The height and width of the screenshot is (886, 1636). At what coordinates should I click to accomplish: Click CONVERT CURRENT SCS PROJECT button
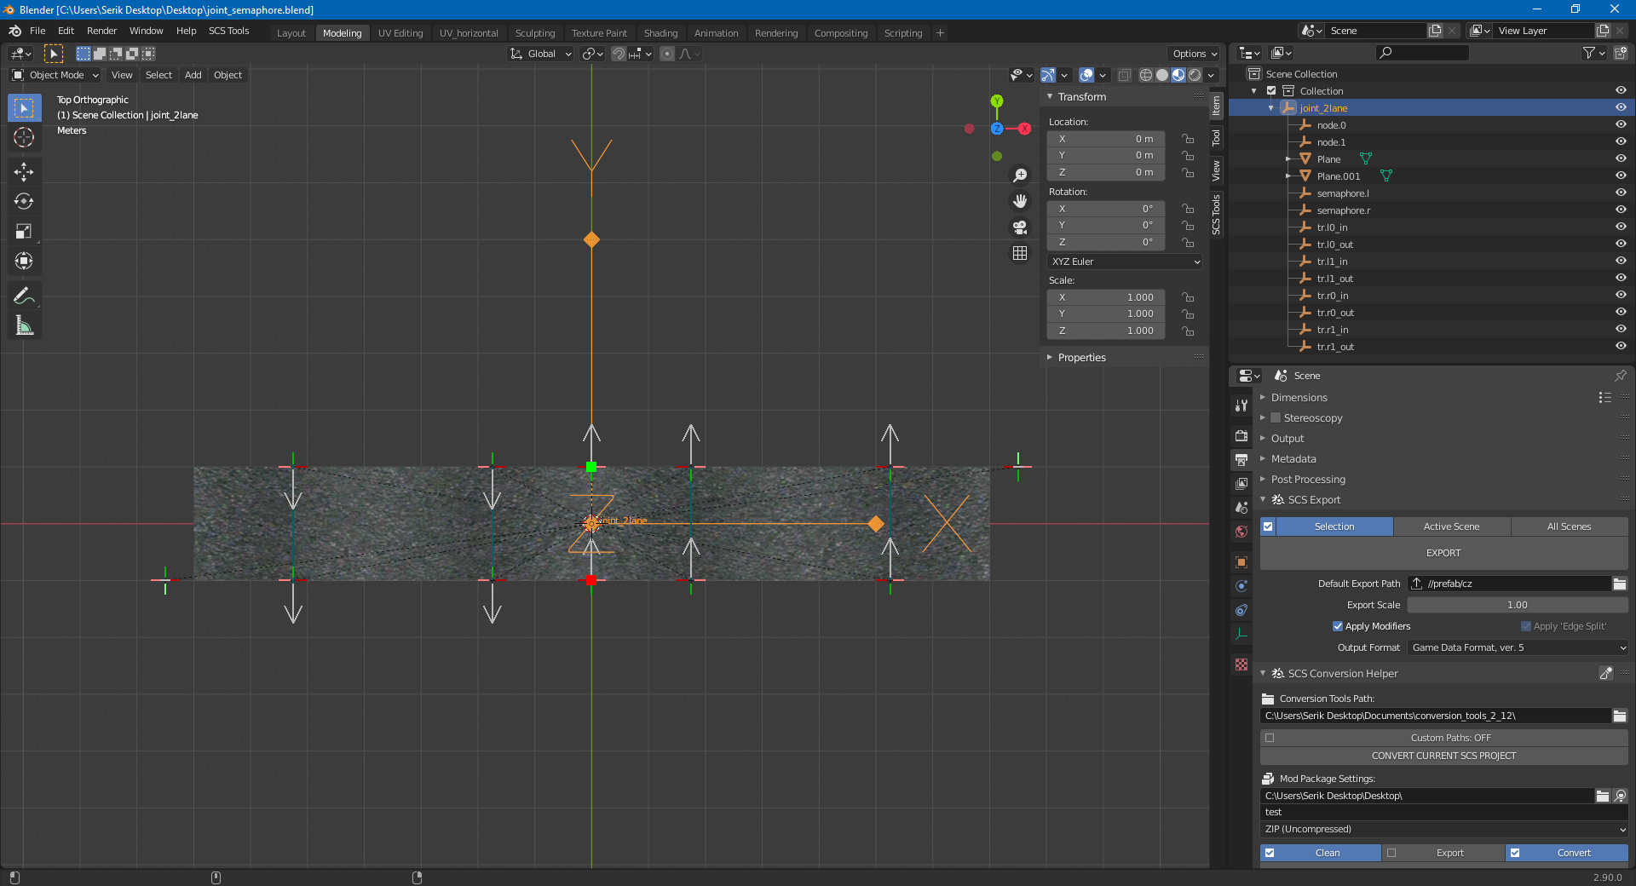[x=1443, y=756]
